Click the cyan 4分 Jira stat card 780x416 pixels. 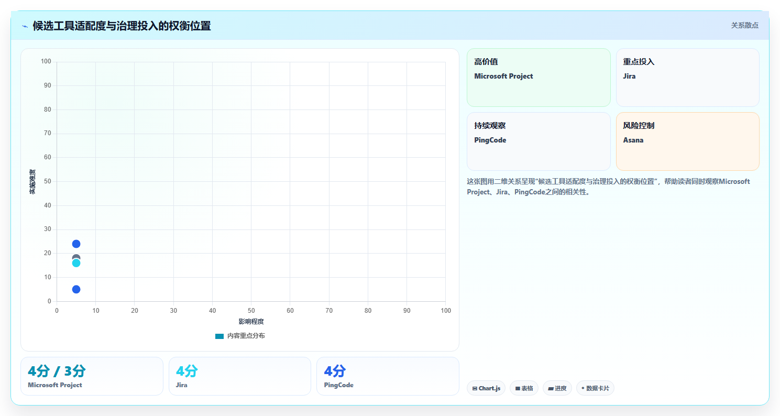point(240,376)
